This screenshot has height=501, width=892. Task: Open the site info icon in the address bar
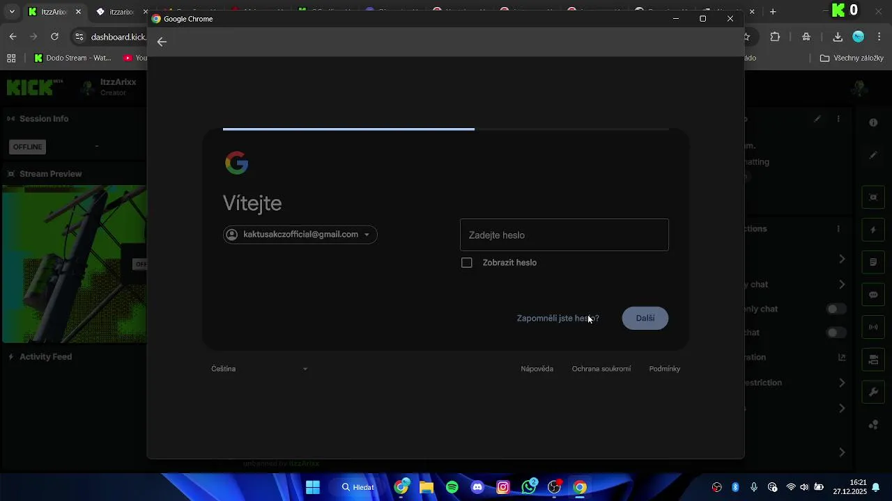tap(79, 37)
